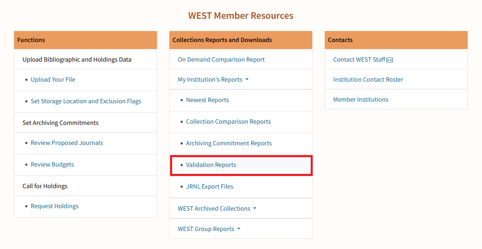
Task: Click the Upload Bibliographic and Holdings Data heading
Action: click(x=77, y=60)
